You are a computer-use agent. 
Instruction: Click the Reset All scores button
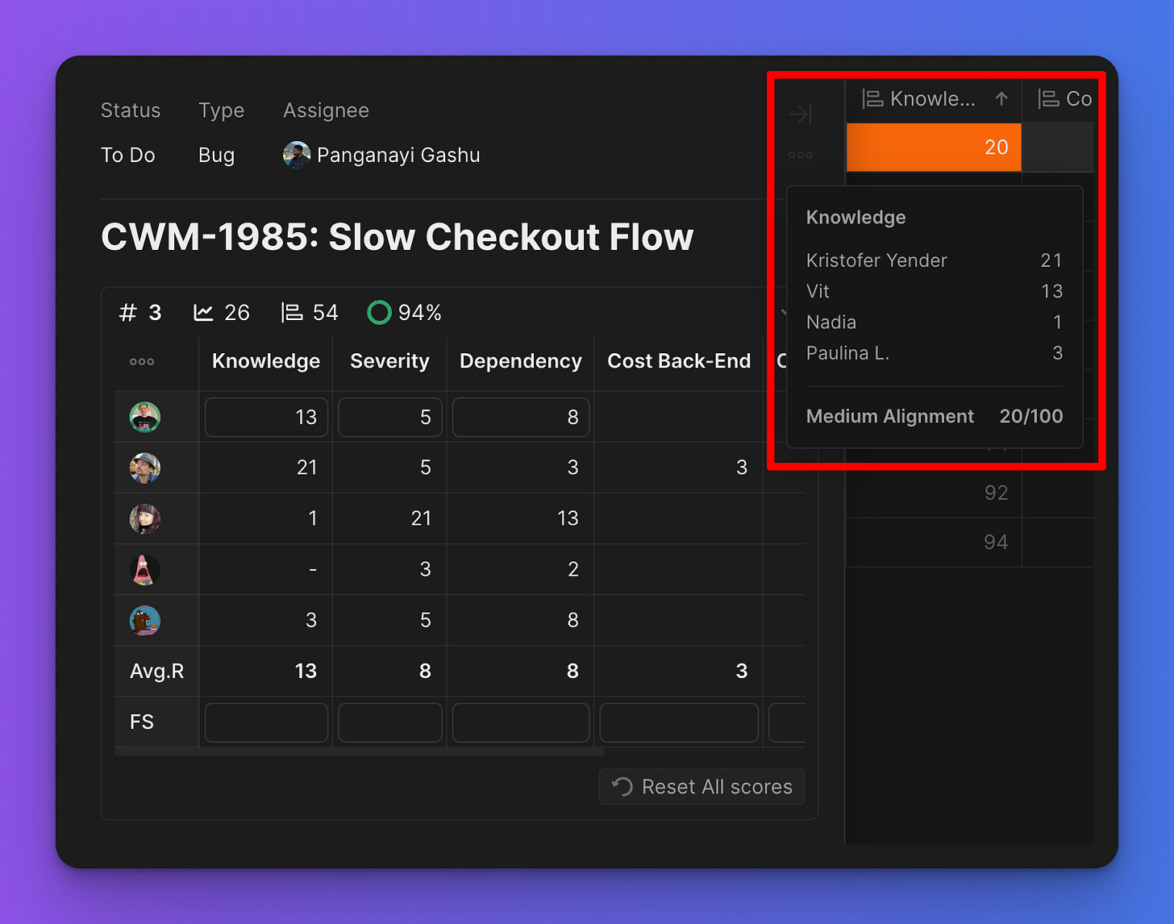coord(701,787)
